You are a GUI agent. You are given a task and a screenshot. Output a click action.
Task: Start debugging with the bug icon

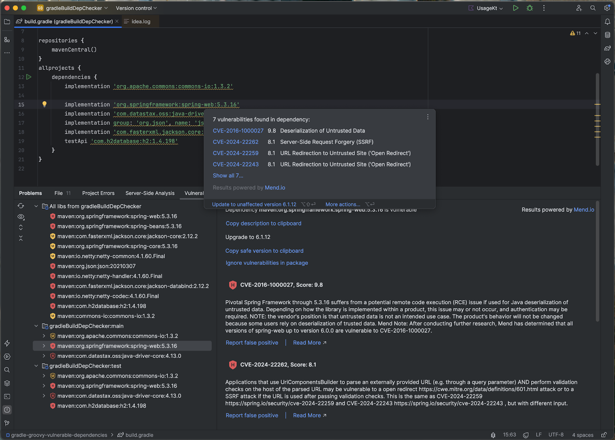[530, 8]
